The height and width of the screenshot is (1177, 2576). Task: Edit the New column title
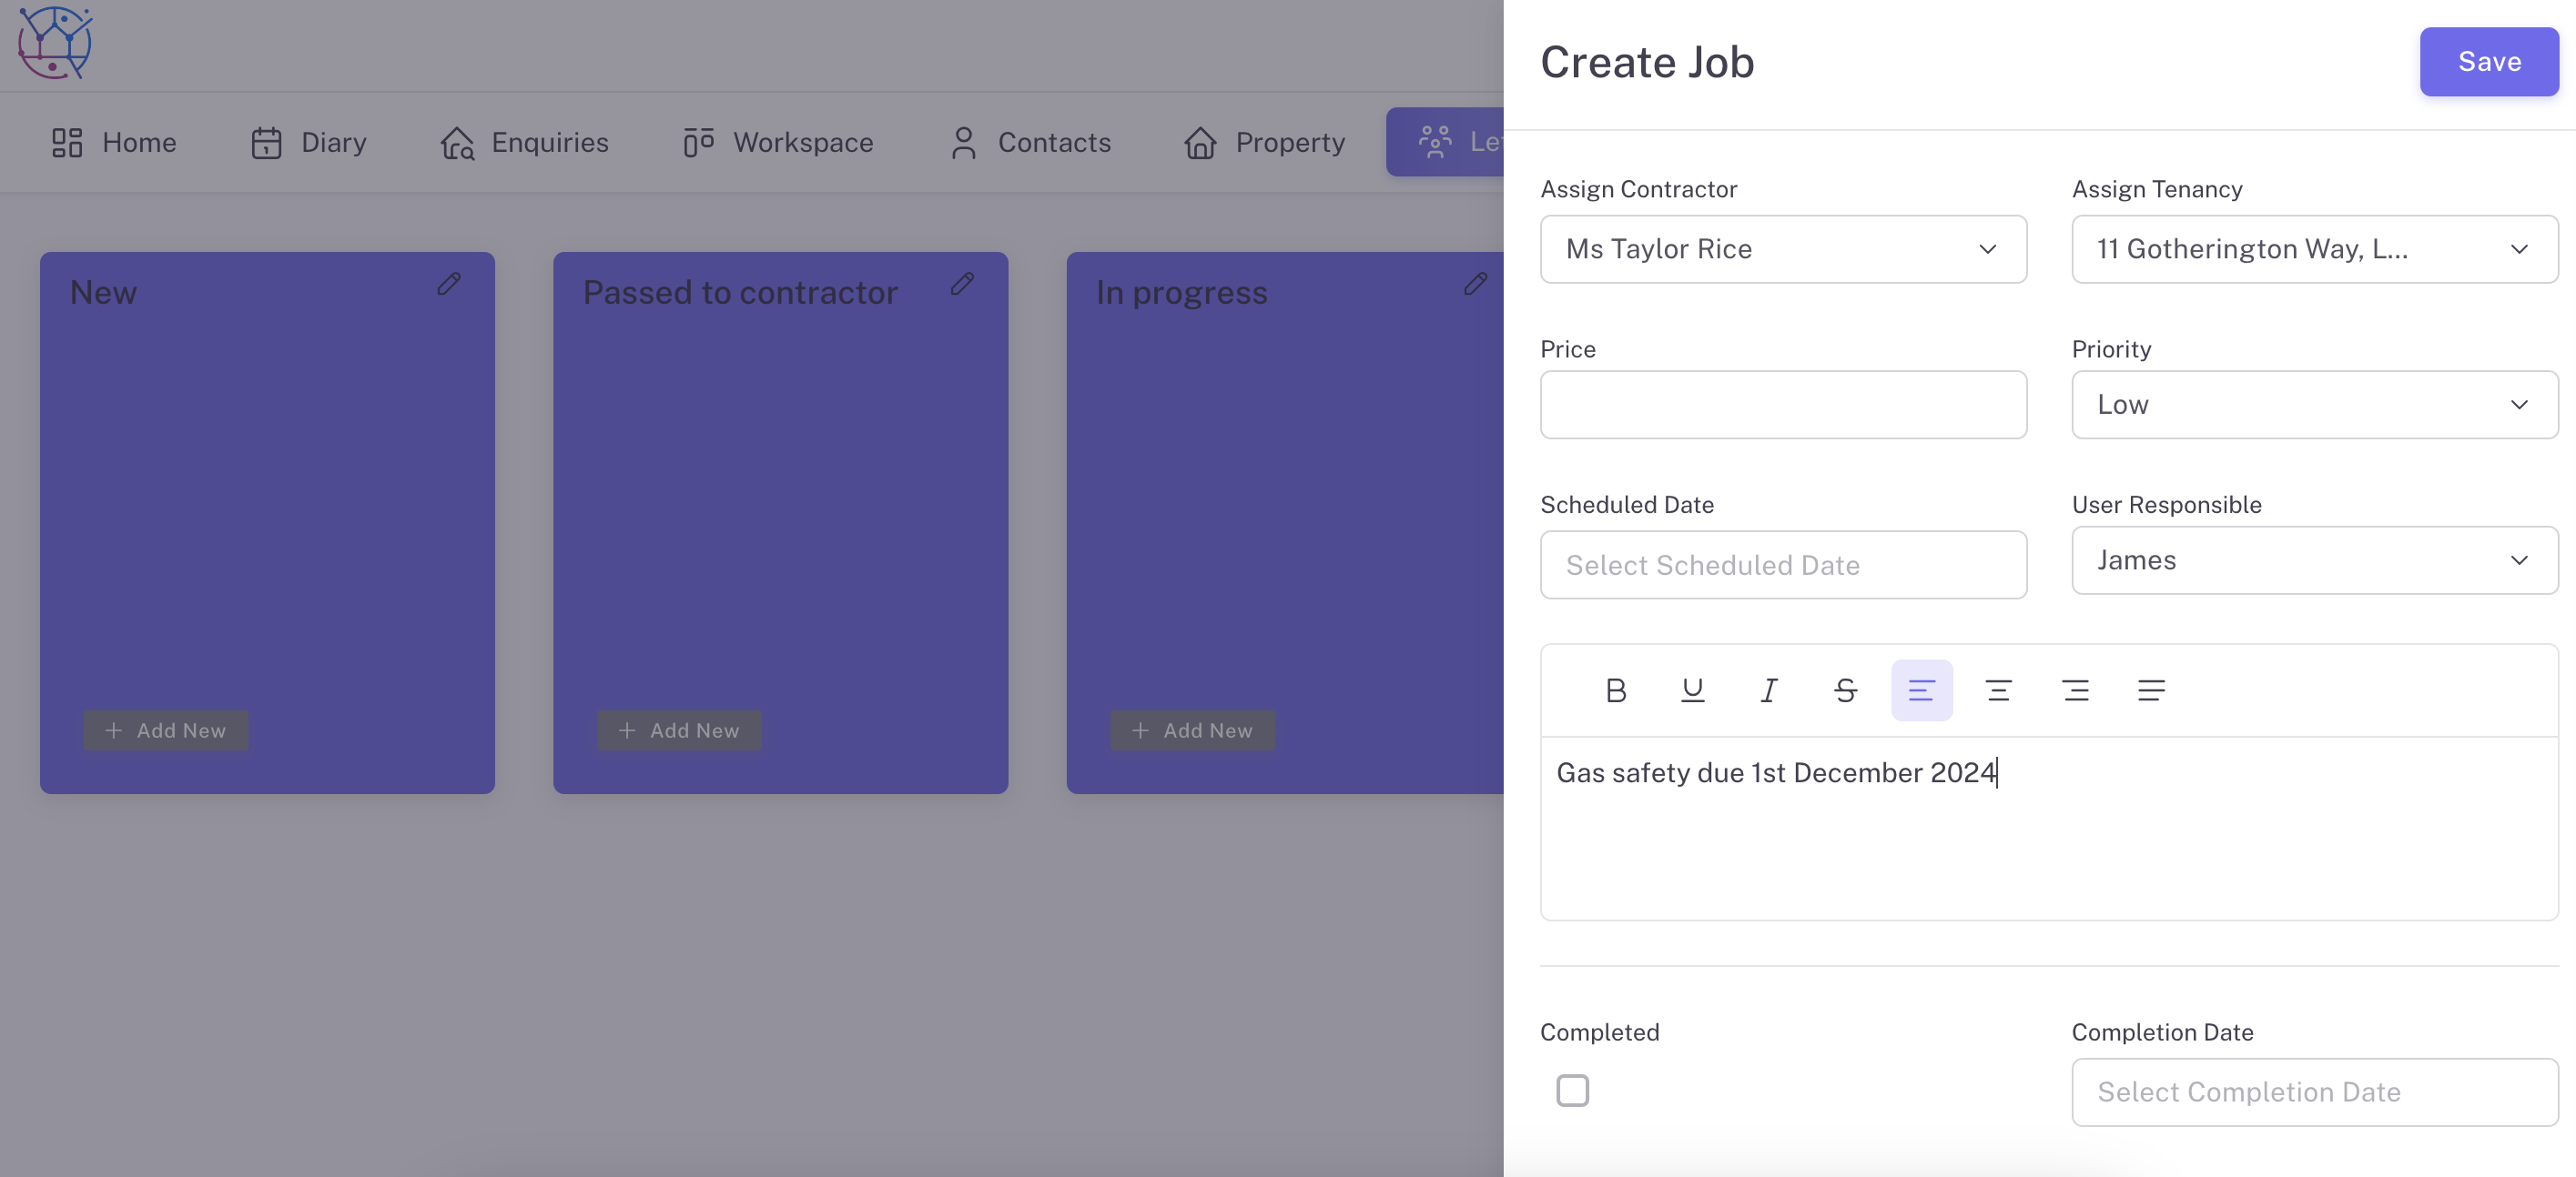point(449,285)
